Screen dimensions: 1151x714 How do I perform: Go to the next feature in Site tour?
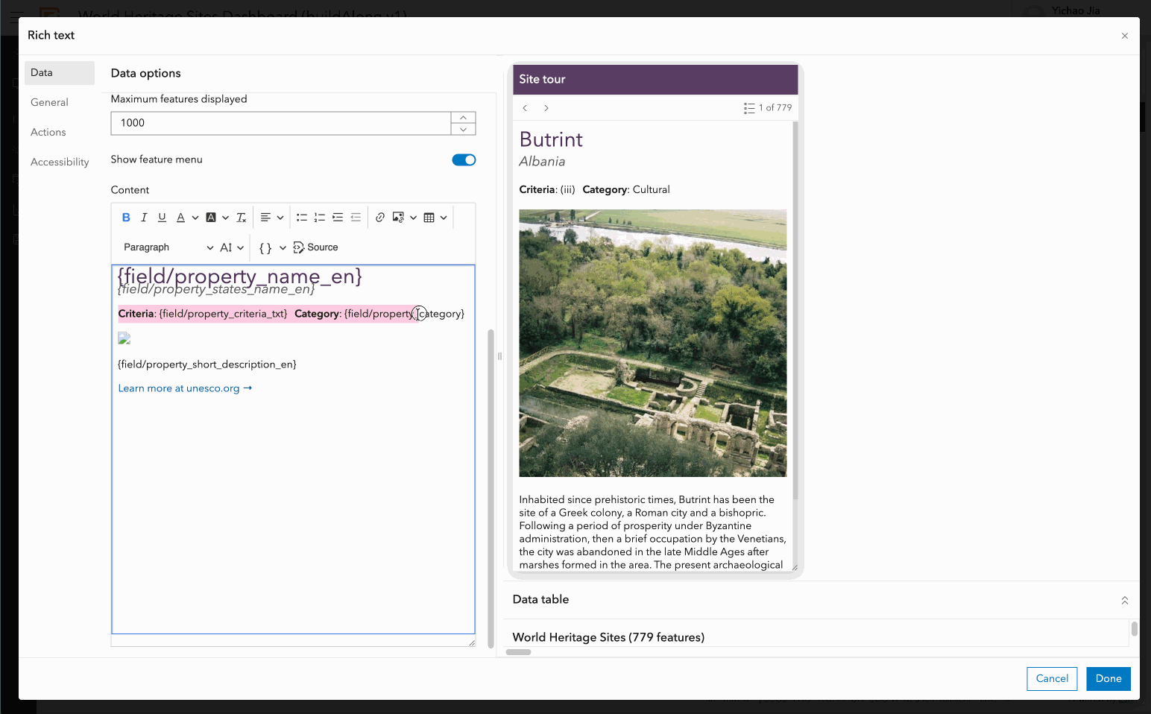[546, 108]
